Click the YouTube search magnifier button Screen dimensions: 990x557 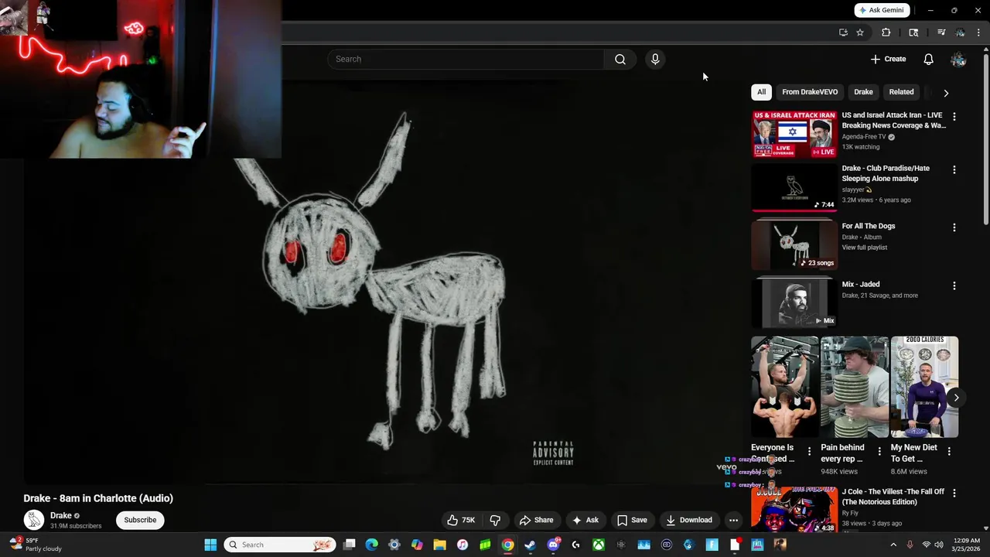tap(620, 59)
